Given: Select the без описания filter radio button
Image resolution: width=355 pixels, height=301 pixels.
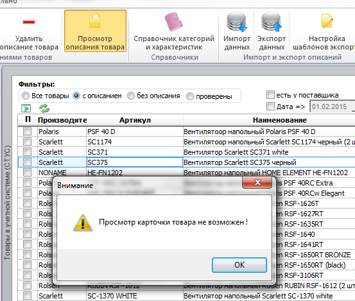Looking at the screenshot, I should pos(131,96).
